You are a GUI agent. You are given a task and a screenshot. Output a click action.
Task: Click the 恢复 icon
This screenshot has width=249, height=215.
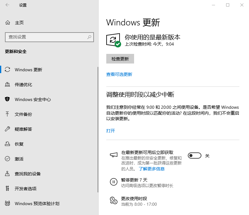pyautogui.click(x=7, y=144)
